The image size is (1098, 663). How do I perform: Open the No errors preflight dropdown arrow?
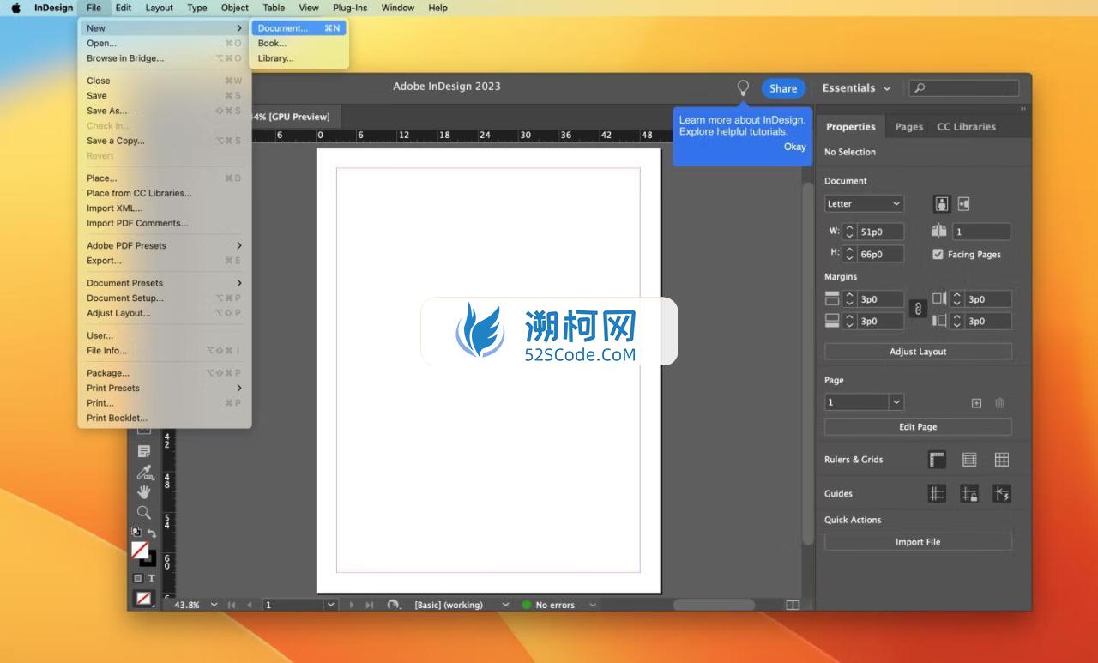point(592,605)
